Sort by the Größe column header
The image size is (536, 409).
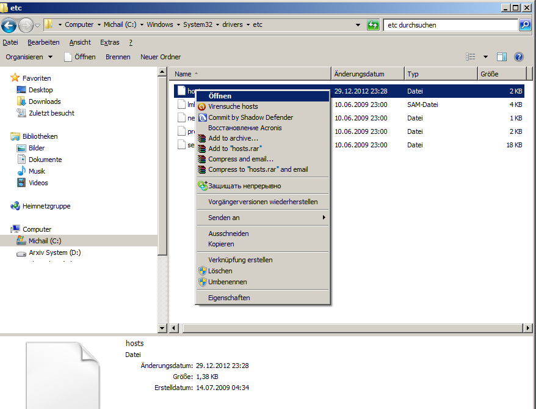coord(502,74)
